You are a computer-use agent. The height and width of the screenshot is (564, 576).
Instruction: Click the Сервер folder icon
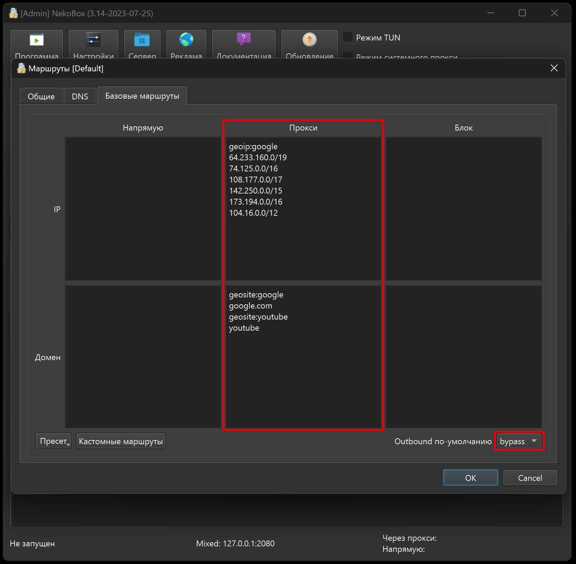click(x=142, y=40)
